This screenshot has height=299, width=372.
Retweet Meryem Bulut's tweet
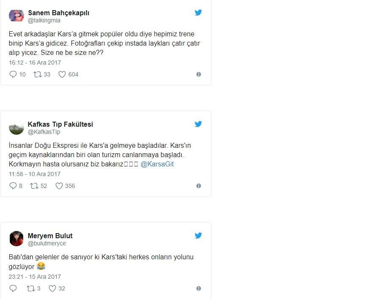(30, 289)
